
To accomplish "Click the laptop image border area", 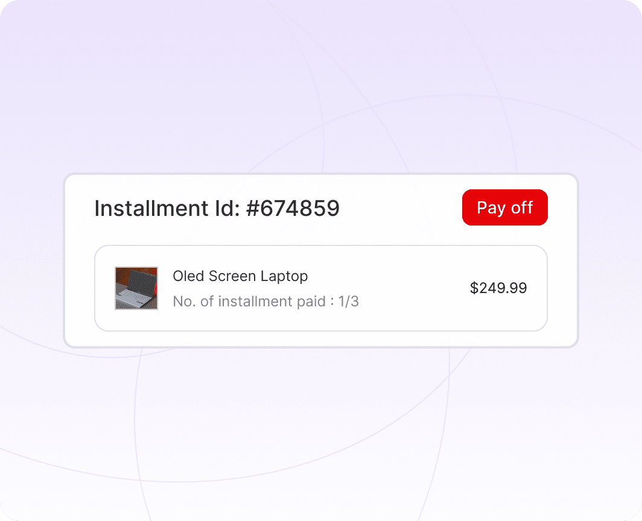I will pos(136,267).
